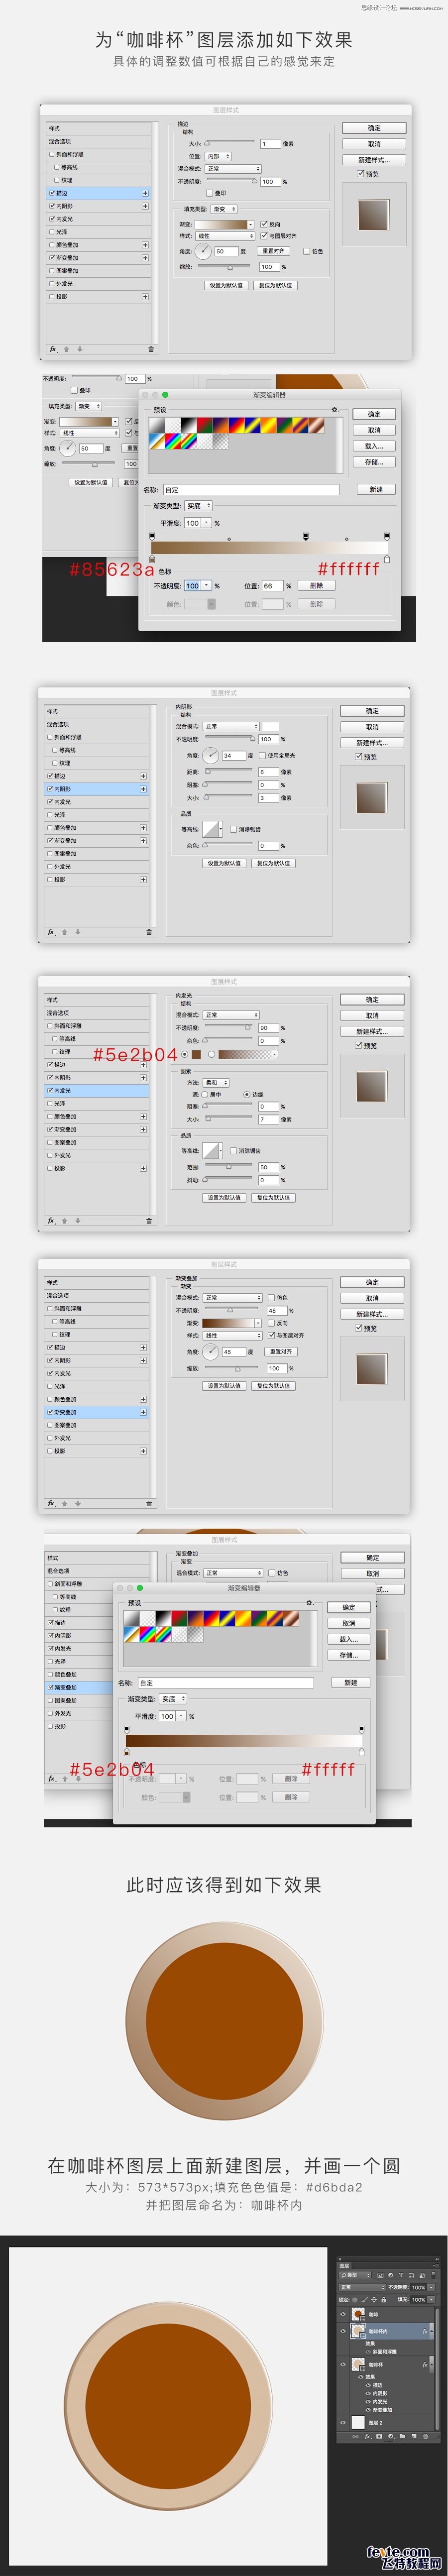Select 渐变叠加 row in the 渐变叠加 dialog style list
Viewport: 448px width, 2576px height.
click(97, 1412)
